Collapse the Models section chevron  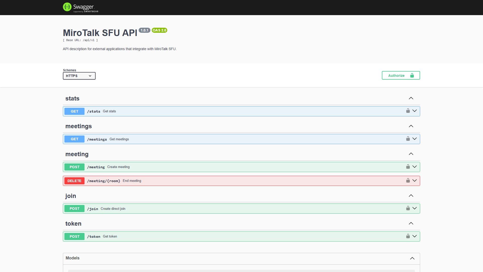click(412, 258)
